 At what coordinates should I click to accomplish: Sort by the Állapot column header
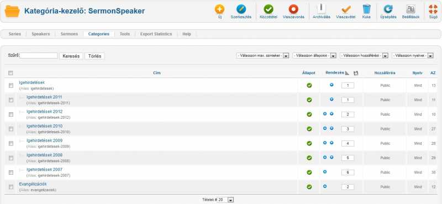[309, 73]
